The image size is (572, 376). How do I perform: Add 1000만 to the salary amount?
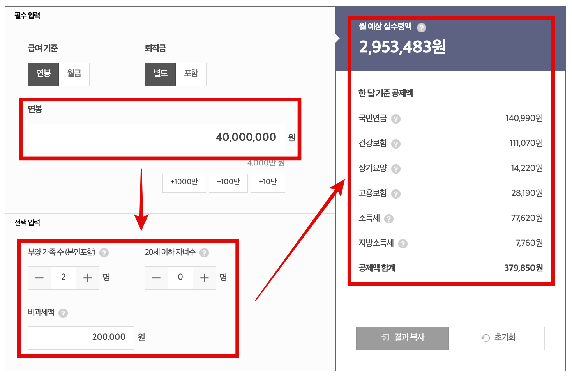(184, 183)
